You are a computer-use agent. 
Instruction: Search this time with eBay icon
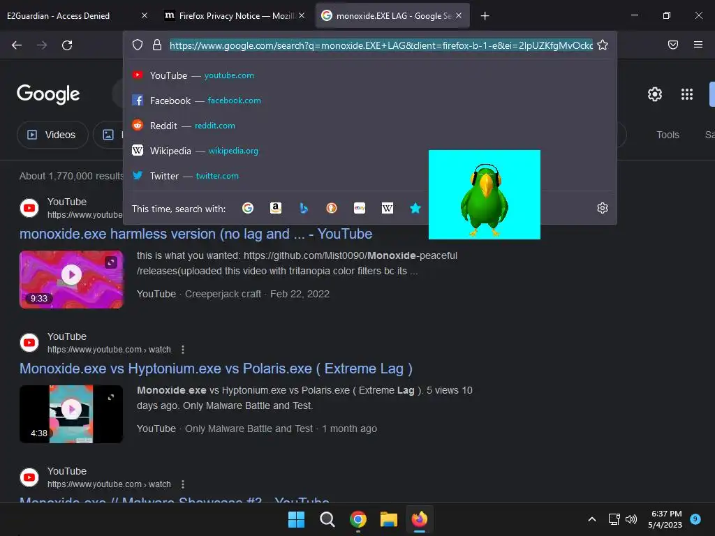[x=360, y=208]
